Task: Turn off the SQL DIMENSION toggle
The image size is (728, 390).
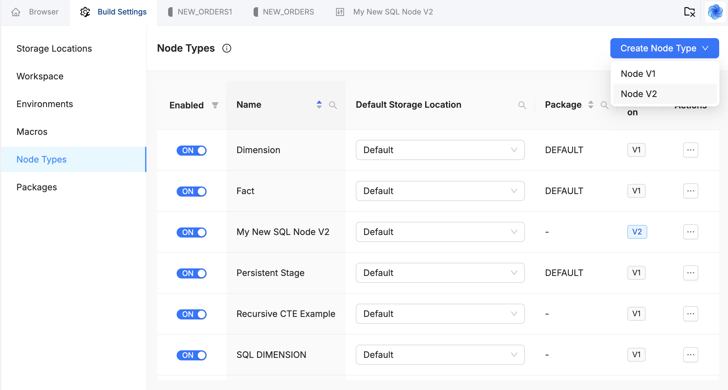Action: click(x=191, y=355)
